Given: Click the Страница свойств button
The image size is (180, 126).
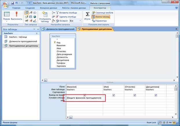Looking at the screenshot, I should tap(102, 13).
